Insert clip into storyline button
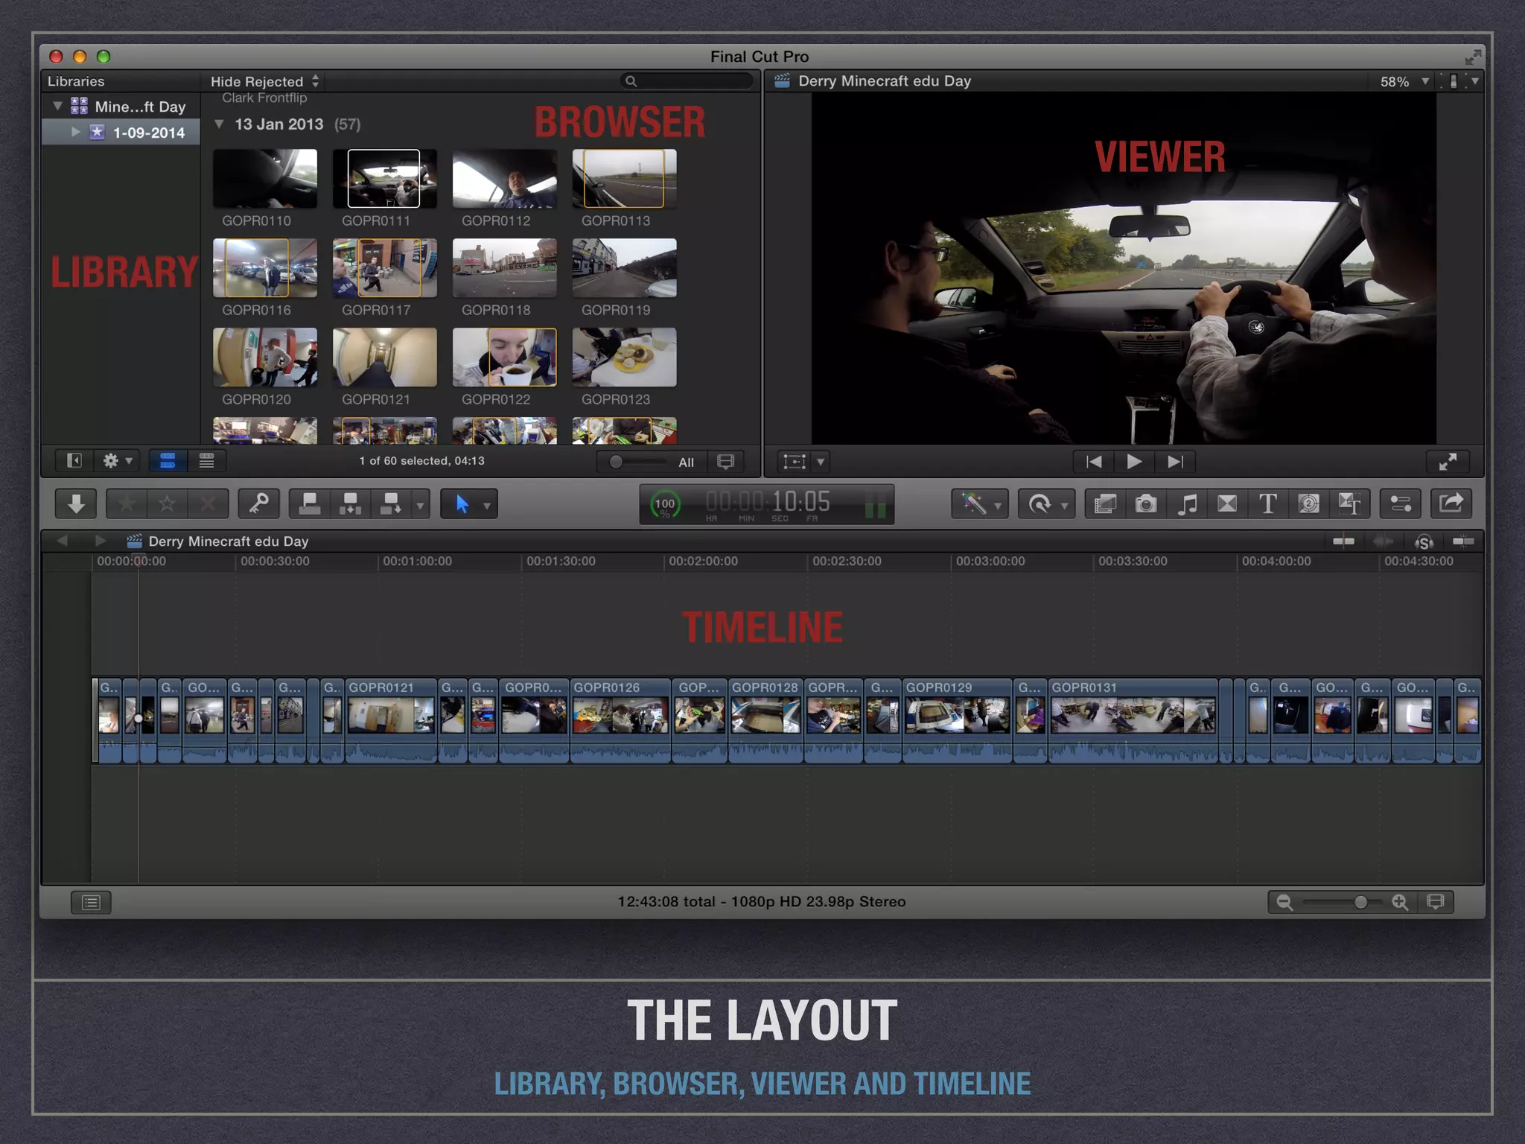 click(350, 504)
